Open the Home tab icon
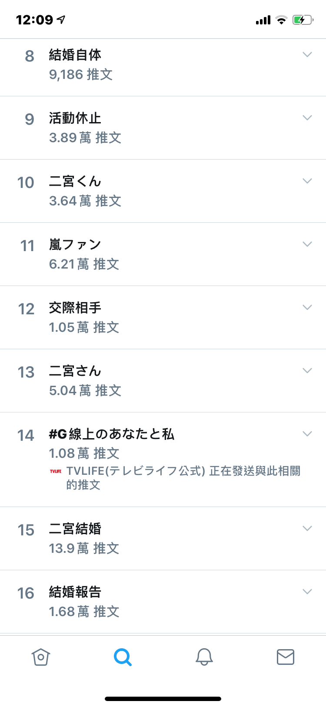Viewport: 326px width, 708px height. click(x=41, y=657)
